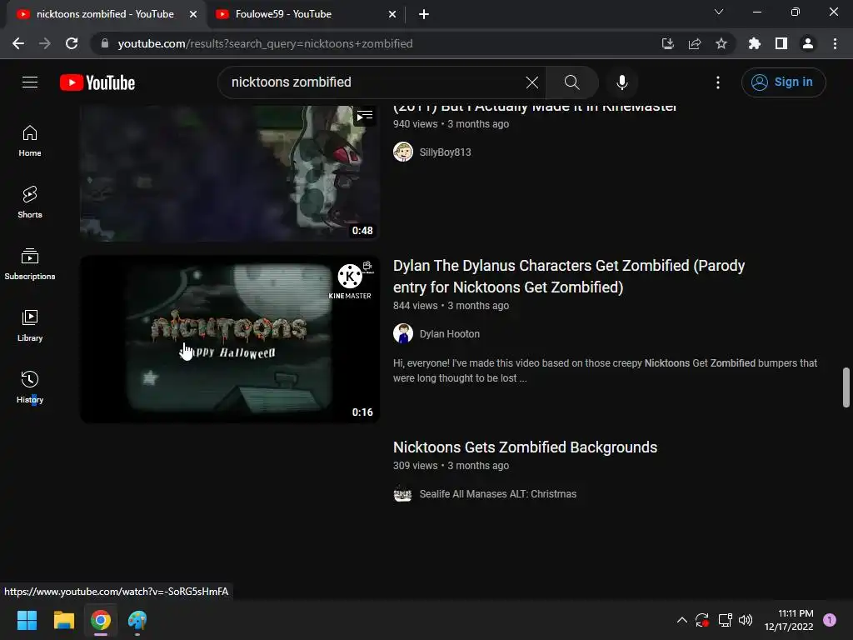Click the Chrome taskbar icon

tap(101, 620)
